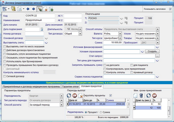The image size is (174, 122).
Task: Check the Сетевой договор checkbox
Action: 4,76
